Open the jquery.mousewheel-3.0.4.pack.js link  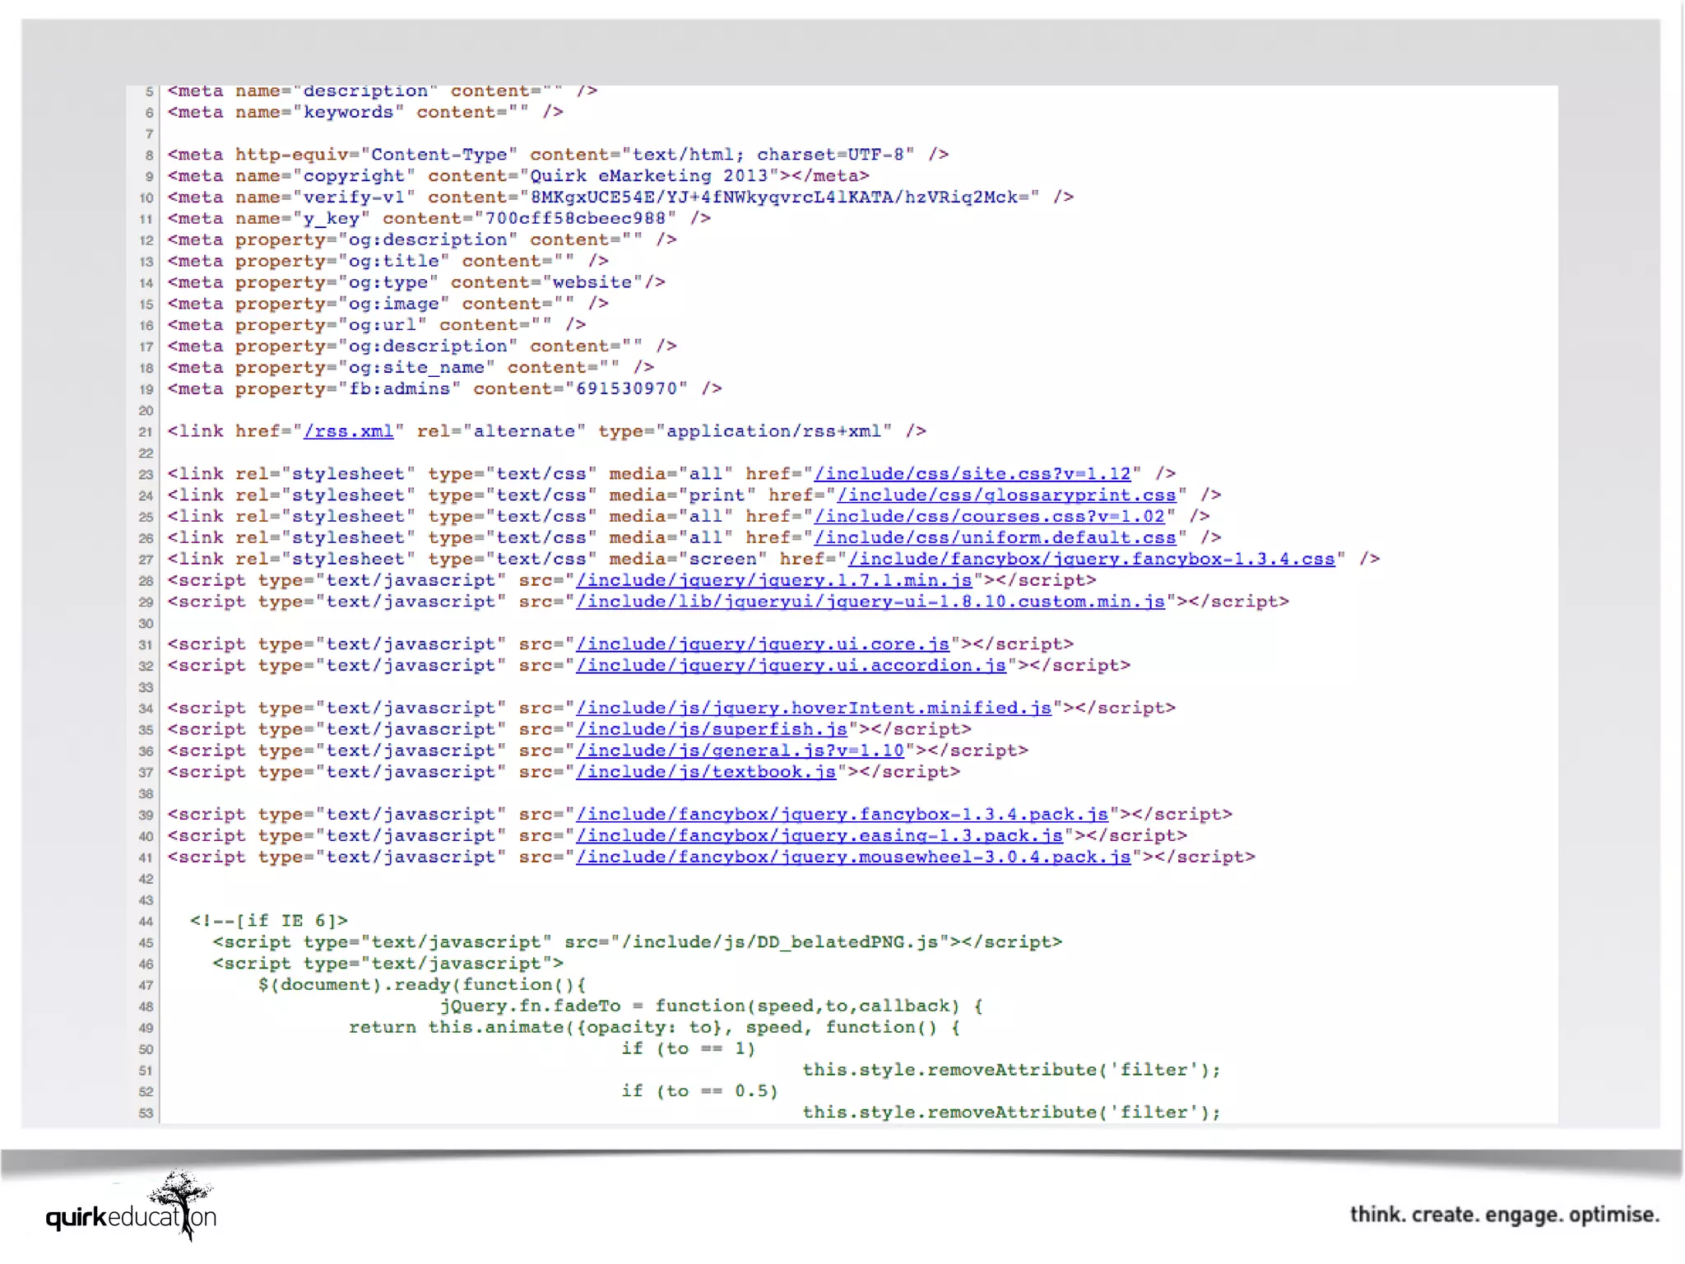click(853, 857)
